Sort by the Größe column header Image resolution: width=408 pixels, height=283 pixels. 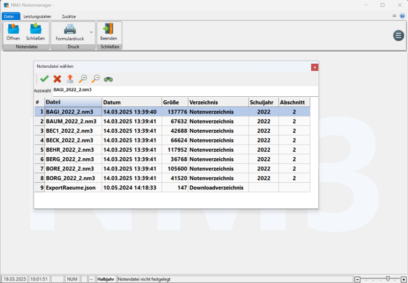pos(175,102)
